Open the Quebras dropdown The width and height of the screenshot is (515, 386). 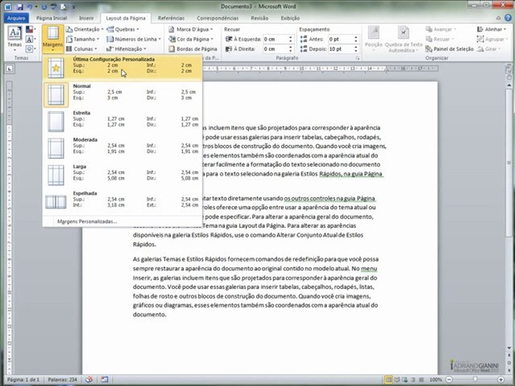click(x=123, y=29)
